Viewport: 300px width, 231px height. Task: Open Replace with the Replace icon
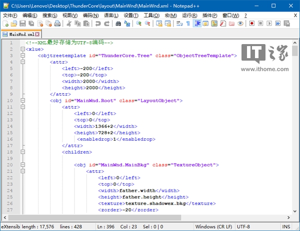coord(127,24)
